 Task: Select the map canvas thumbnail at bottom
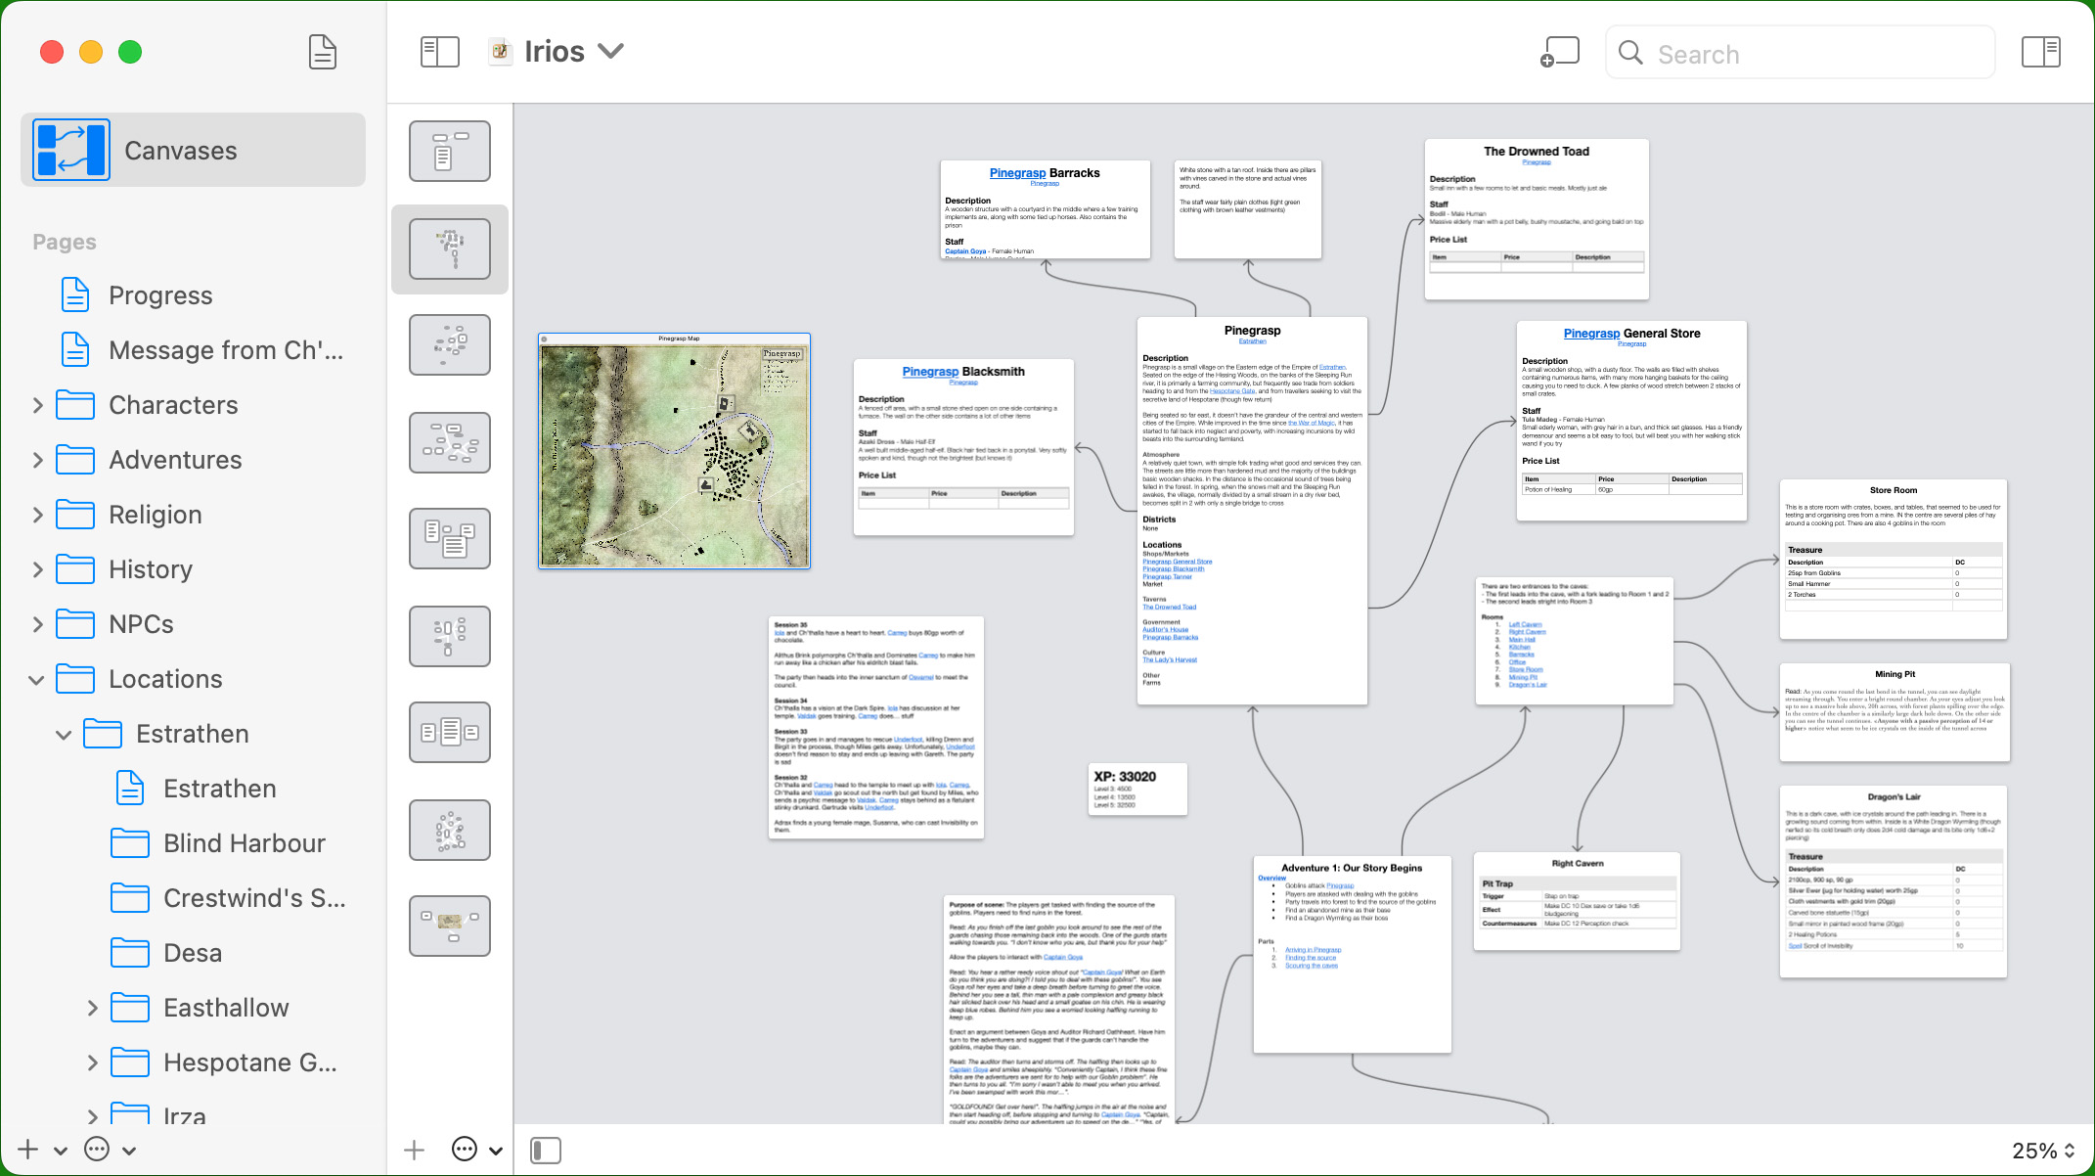tap(449, 925)
